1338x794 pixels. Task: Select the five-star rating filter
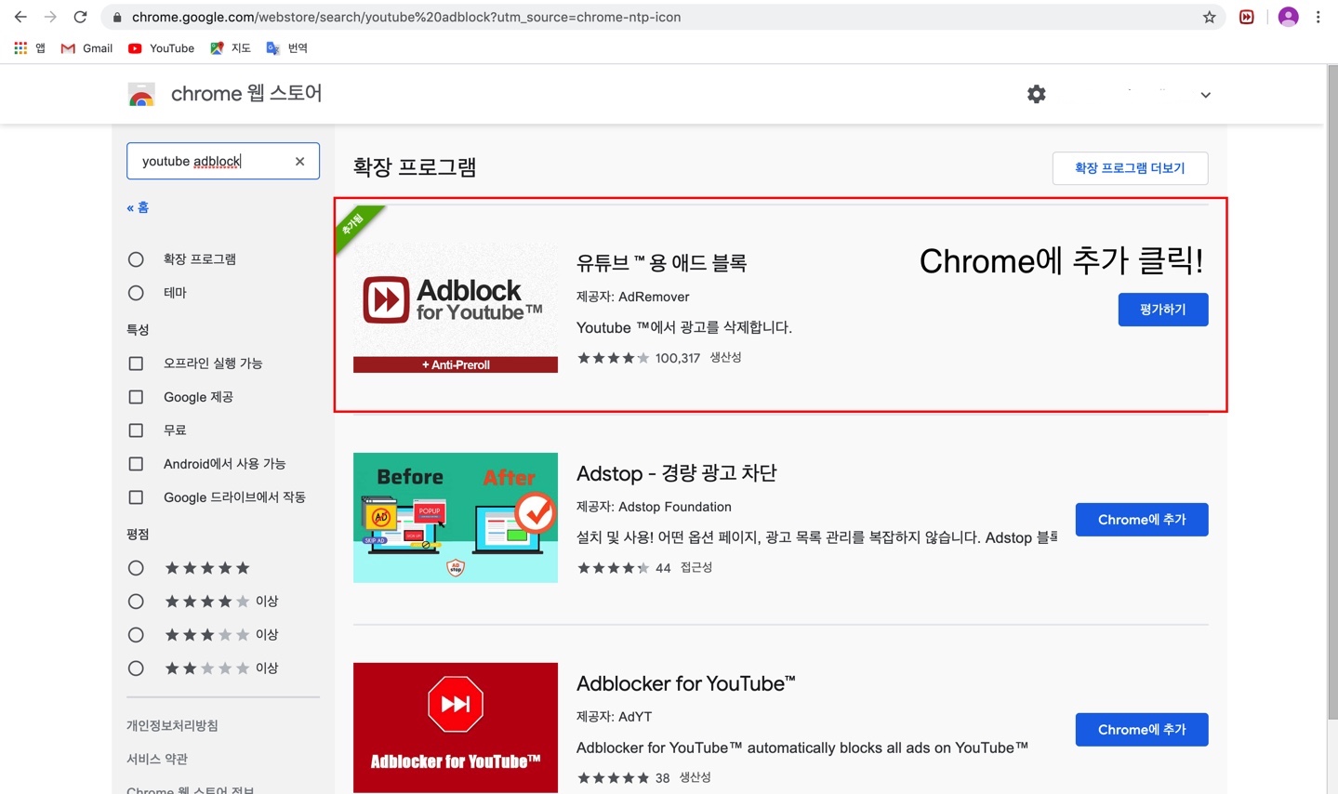click(x=136, y=568)
